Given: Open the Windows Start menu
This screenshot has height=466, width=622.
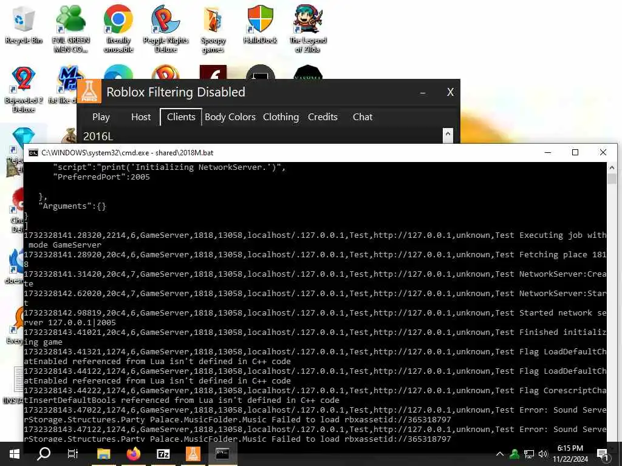Looking at the screenshot, I should pos(15,454).
